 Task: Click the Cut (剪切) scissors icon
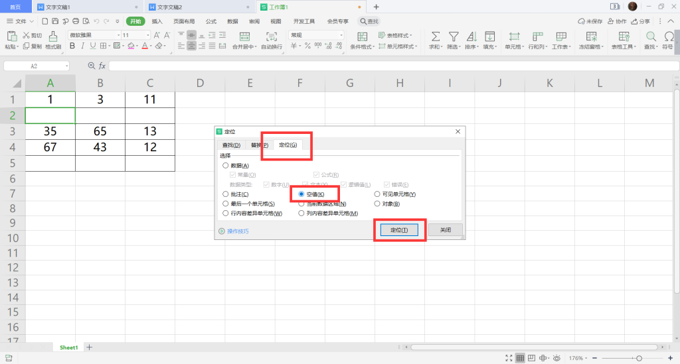pyautogui.click(x=27, y=35)
